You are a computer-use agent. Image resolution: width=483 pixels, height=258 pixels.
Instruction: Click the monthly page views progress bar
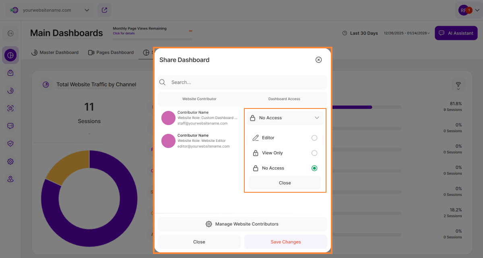tap(152, 39)
